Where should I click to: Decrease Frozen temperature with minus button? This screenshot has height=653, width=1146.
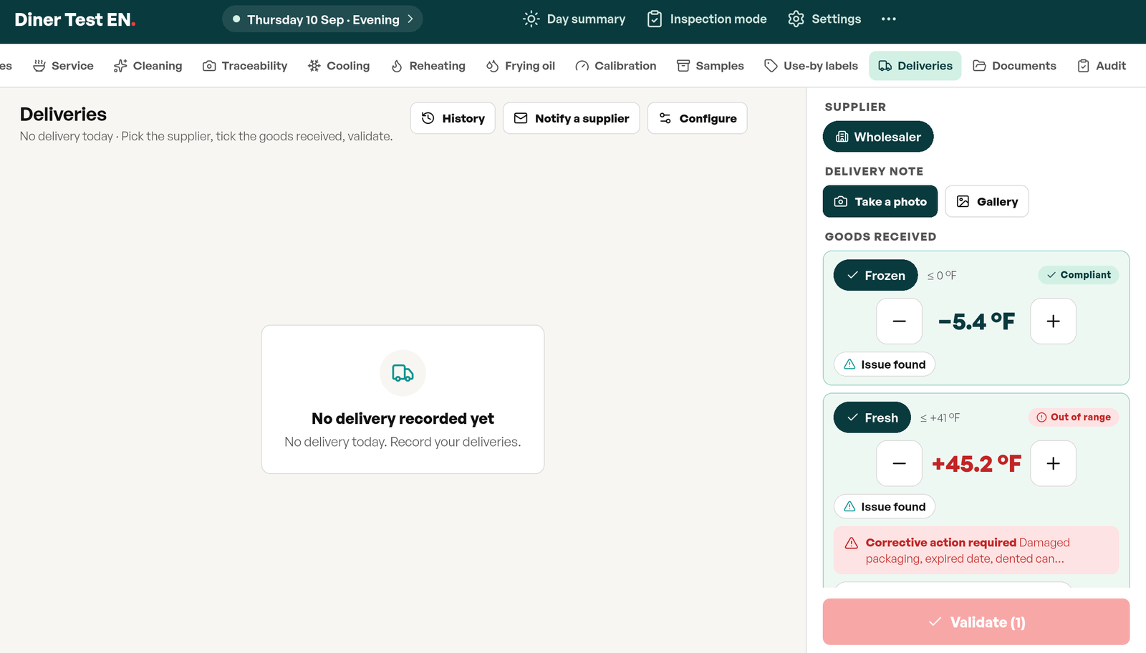coord(899,321)
